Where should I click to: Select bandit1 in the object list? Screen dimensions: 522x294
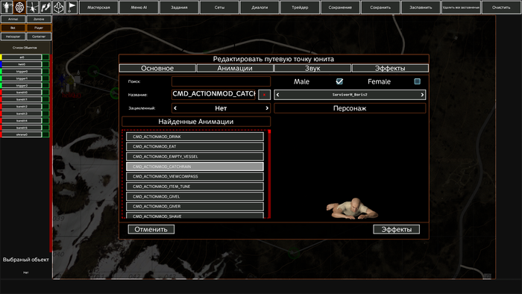pyautogui.click(x=22, y=99)
